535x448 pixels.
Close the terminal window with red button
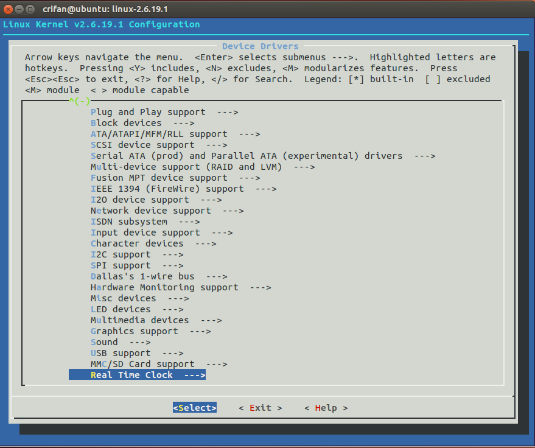[8, 9]
